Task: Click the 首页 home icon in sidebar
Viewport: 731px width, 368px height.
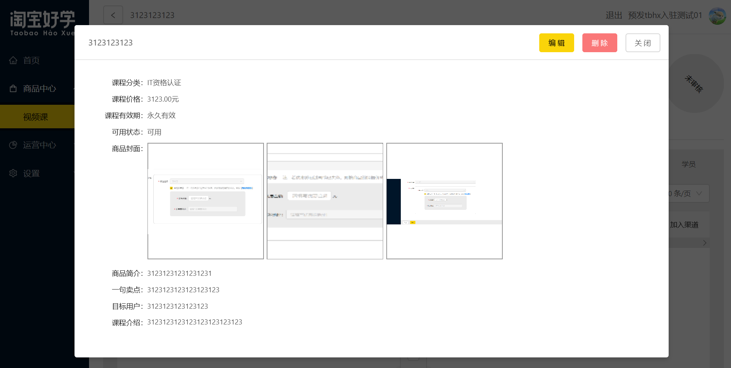Action: (x=13, y=60)
